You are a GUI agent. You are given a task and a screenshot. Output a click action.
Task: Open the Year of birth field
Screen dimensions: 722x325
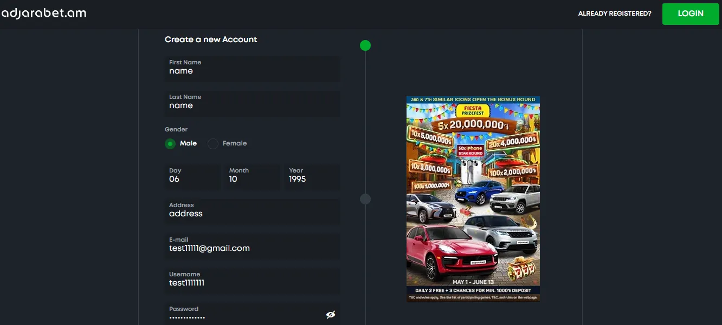click(312, 177)
